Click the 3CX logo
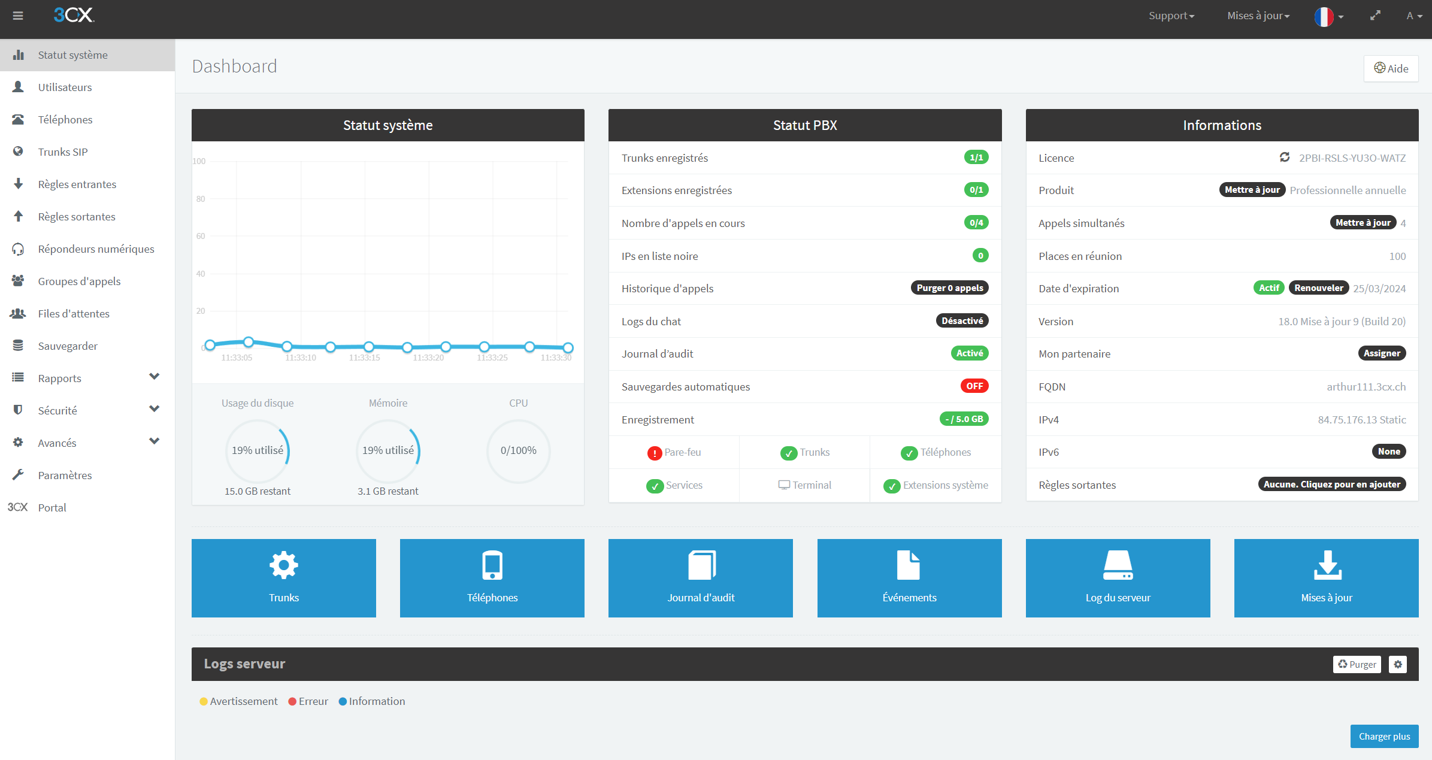Image resolution: width=1432 pixels, height=760 pixels. (74, 16)
